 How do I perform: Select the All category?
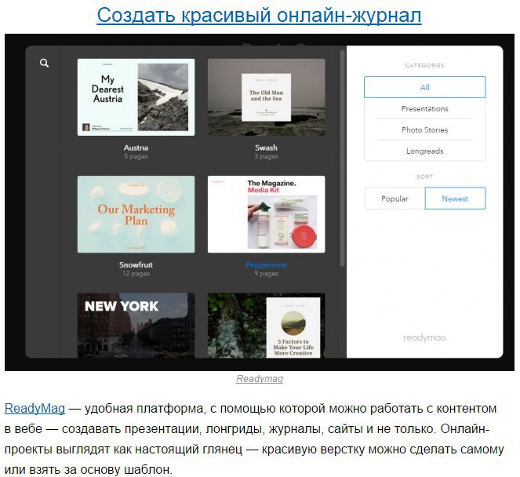click(x=425, y=87)
